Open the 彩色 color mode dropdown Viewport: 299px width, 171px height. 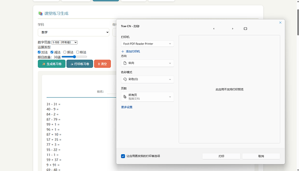[x=147, y=79]
